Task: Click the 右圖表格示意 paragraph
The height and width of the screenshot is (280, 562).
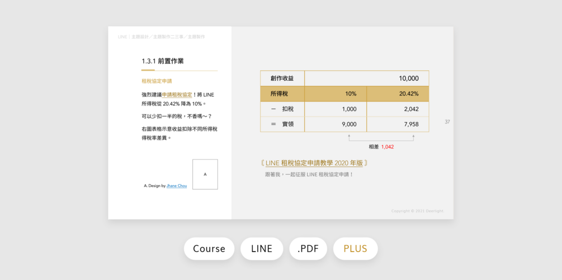Action: pyautogui.click(x=179, y=133)
